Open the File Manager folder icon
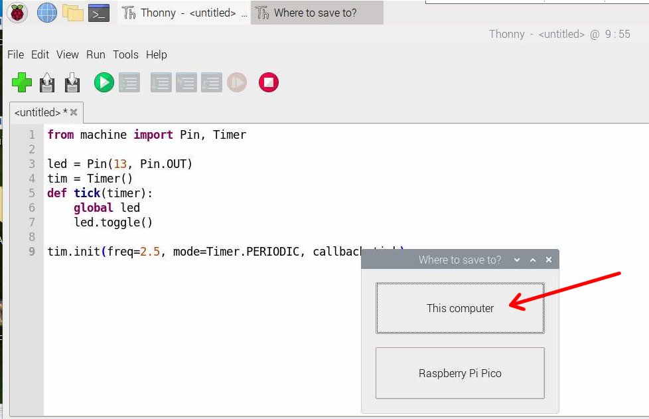 [72, 13]
